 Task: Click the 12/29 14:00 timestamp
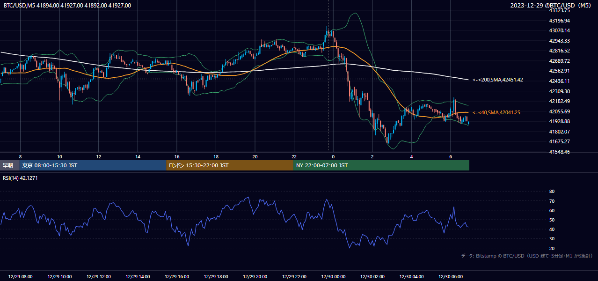138,277
